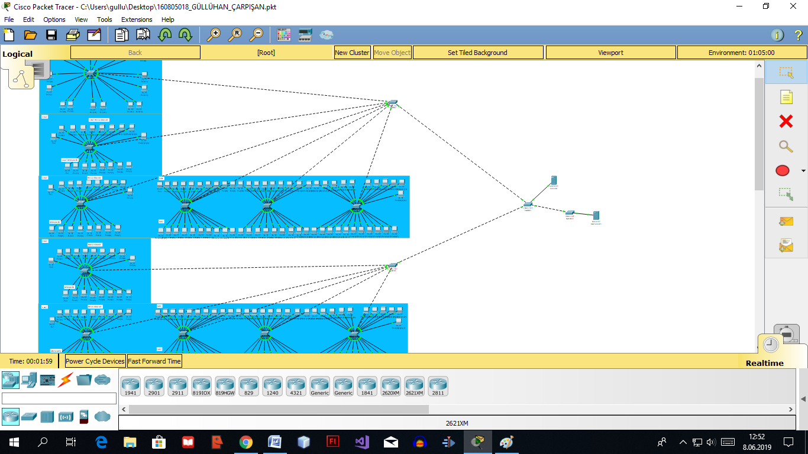This screenshot has height=454, width=808.
Task: Open shape dropdown arrow beside red ellipse
Action: (x=803, y=171)
